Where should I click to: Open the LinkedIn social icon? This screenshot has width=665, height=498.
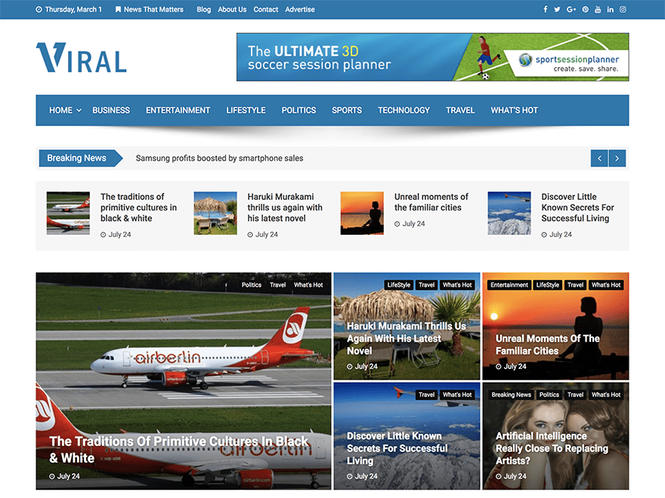coord(611,10)
